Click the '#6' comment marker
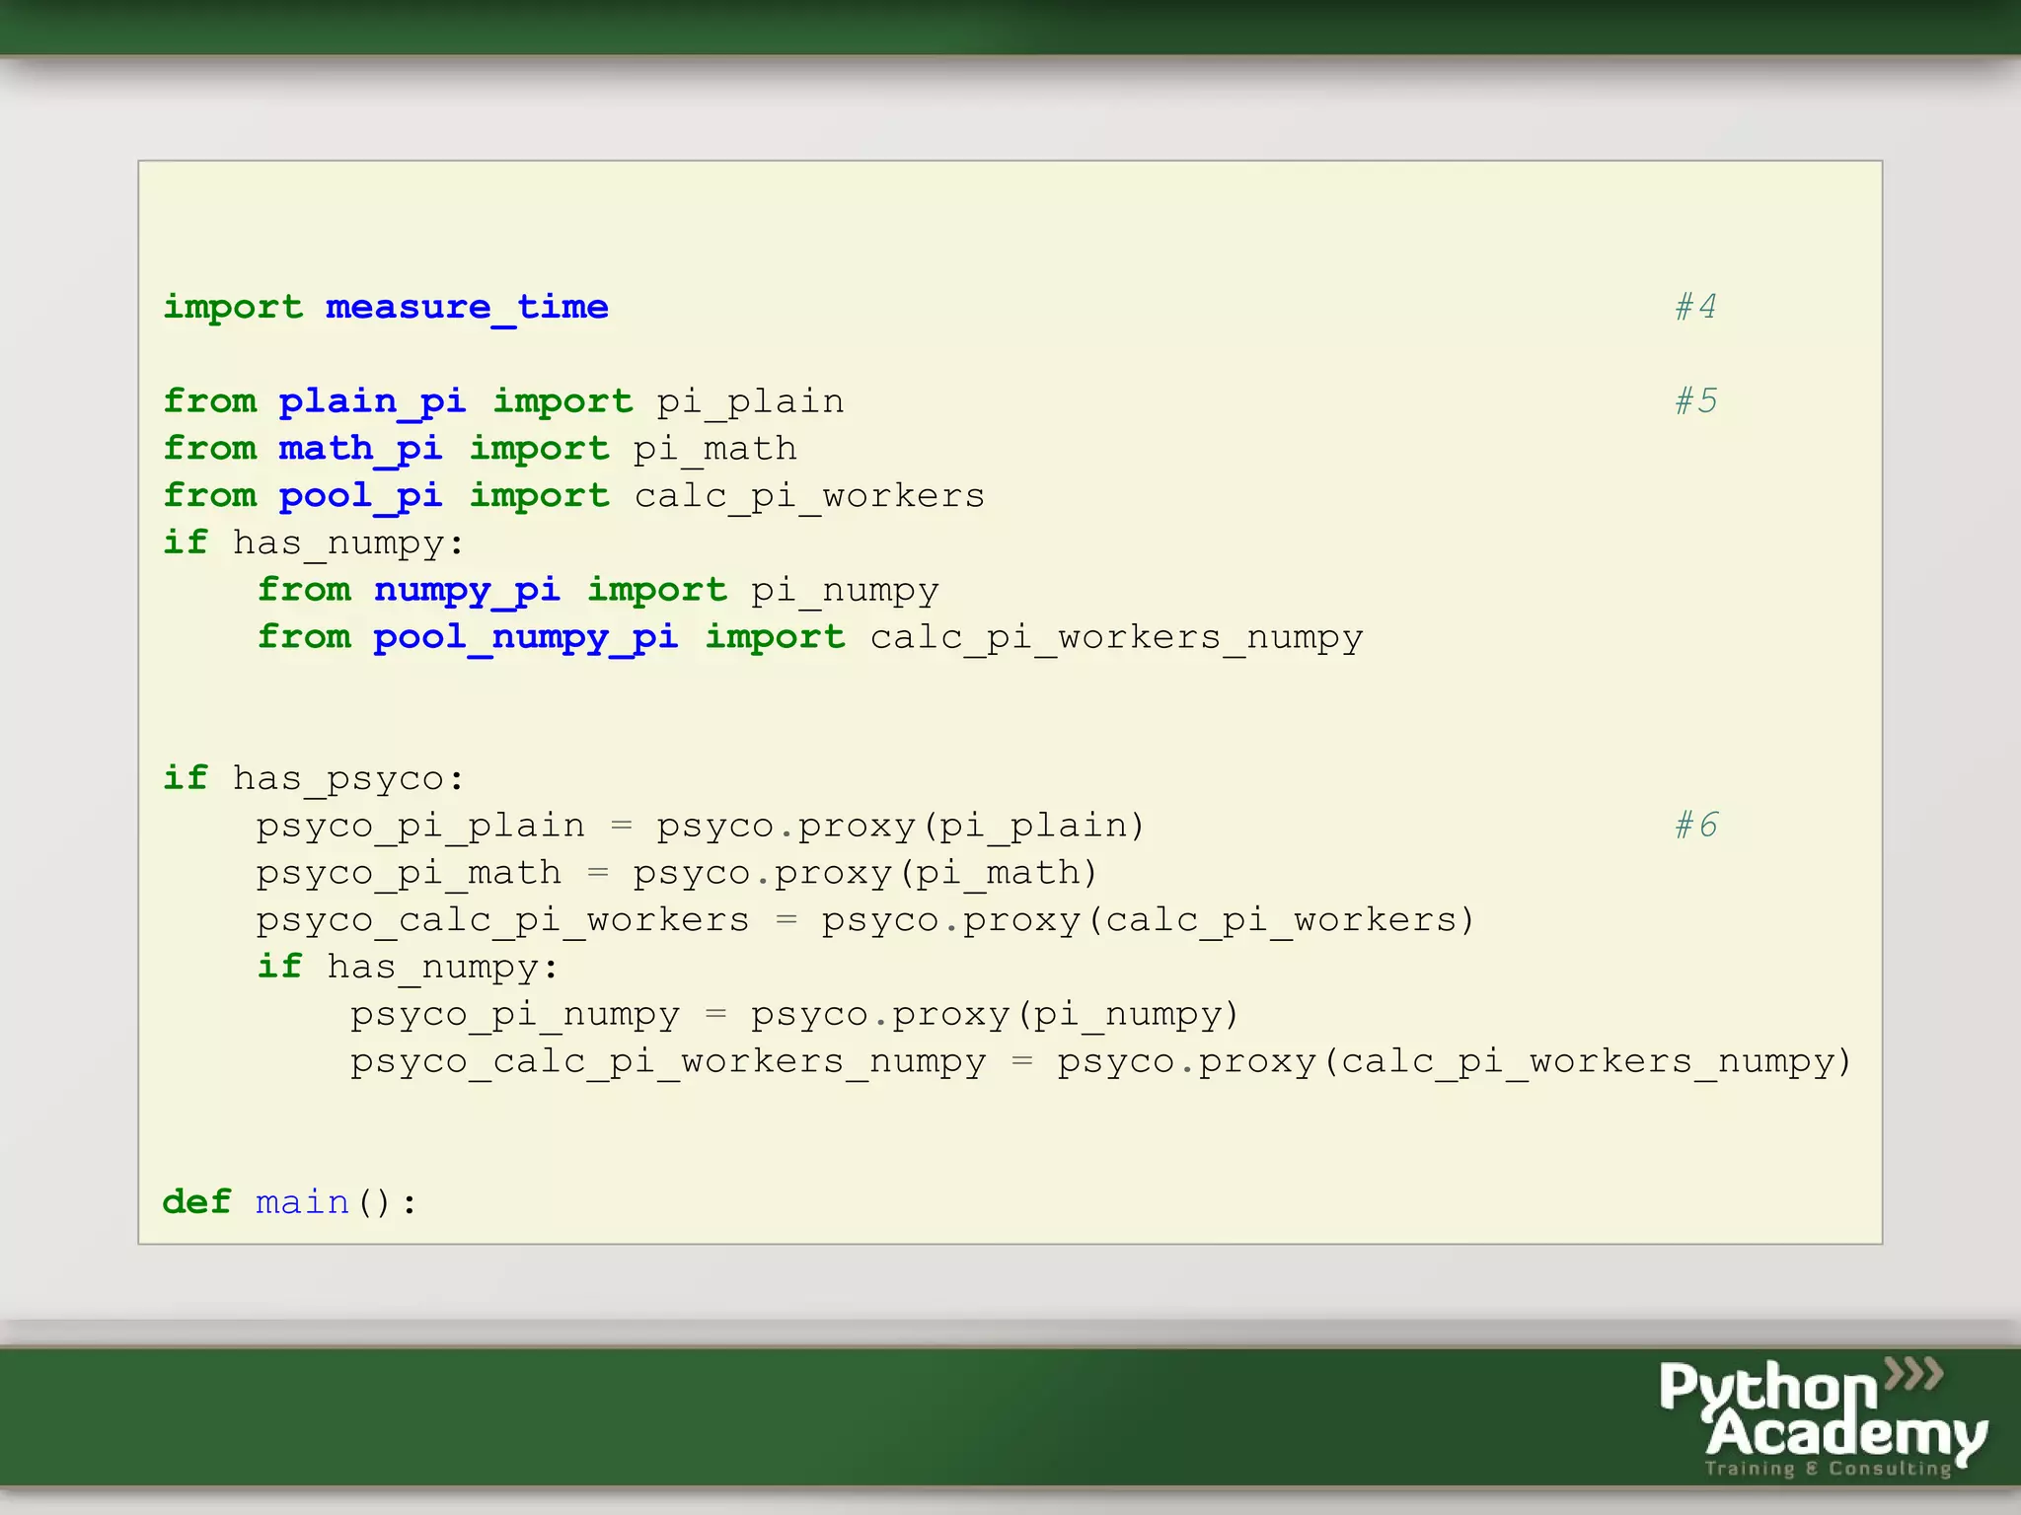This screenshot has width=2021, height=1515. click(x=1695, y=825)
